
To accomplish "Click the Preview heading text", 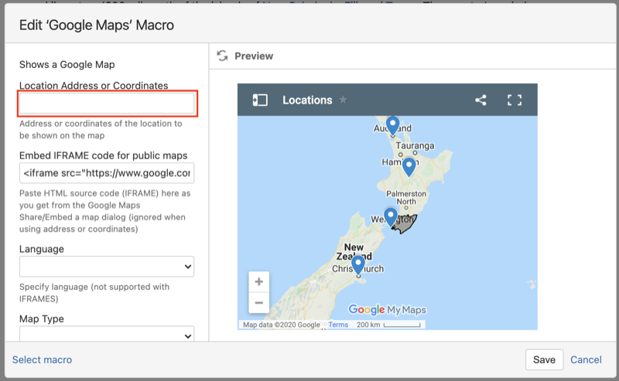I will coord(254,56).
